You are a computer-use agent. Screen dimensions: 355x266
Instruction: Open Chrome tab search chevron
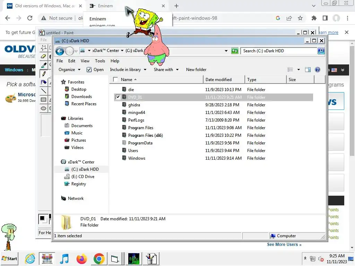pos(313,6)
